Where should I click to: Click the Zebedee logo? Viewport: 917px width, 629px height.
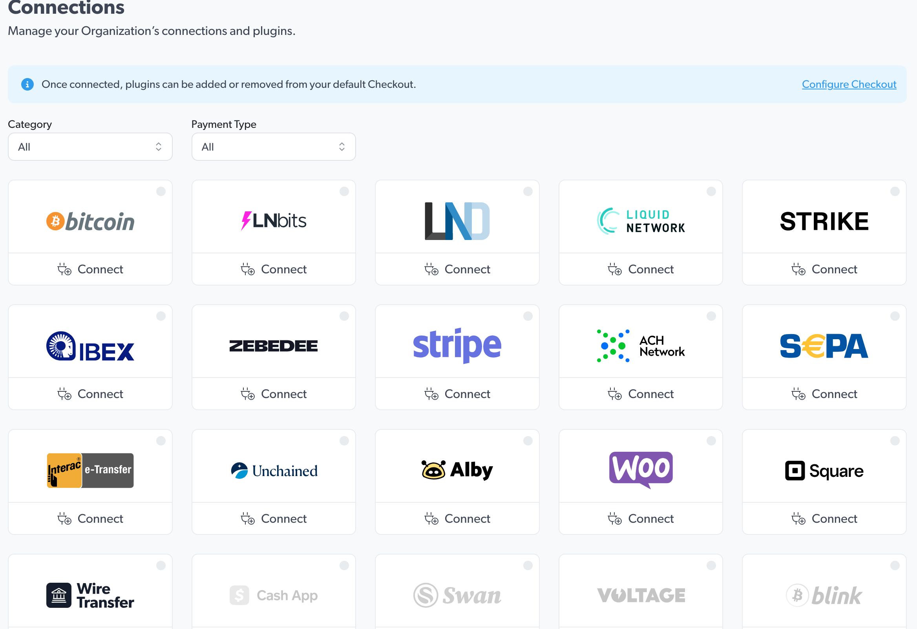coord(274,345)
